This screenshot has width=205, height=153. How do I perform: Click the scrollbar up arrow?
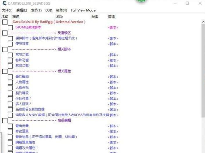pyautogui.click(x=203, y=22)
